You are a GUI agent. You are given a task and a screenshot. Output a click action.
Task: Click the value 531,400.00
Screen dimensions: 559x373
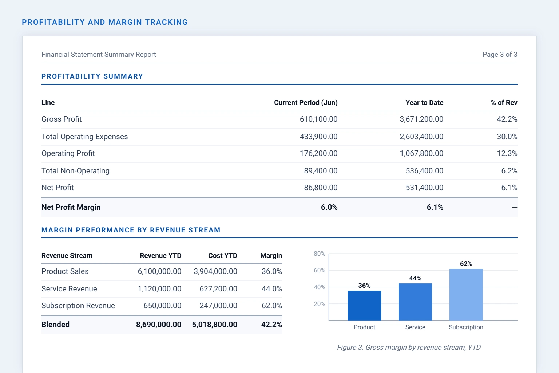tap(424, 188)
